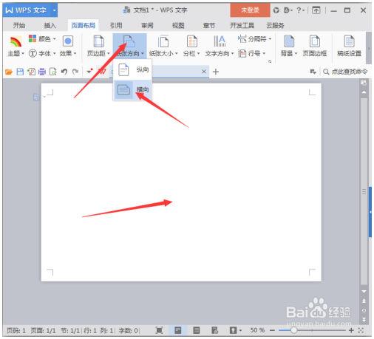
Task: Switch to the 插入 ribbon tab
Action: [50, 25]
